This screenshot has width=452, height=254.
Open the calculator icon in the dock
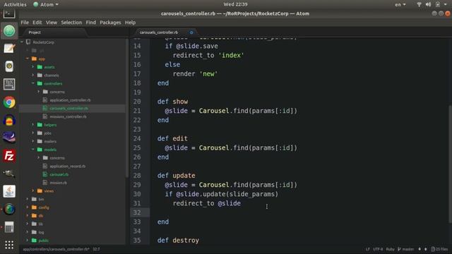pyautogui.click(x=9, y=227)
